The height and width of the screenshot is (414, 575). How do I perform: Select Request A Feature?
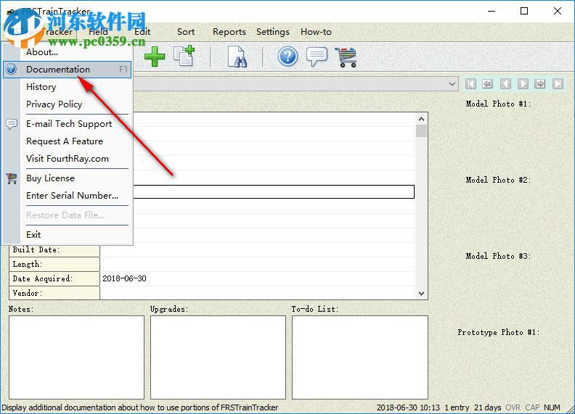65,141
